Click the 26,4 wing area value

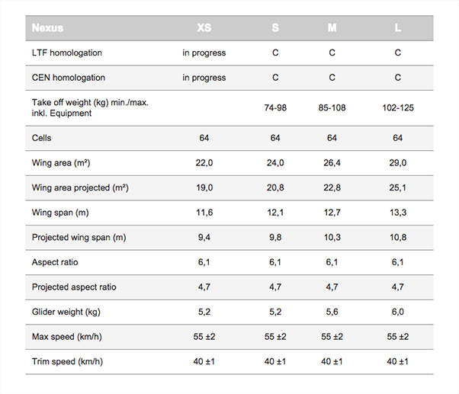coord(332,162)
